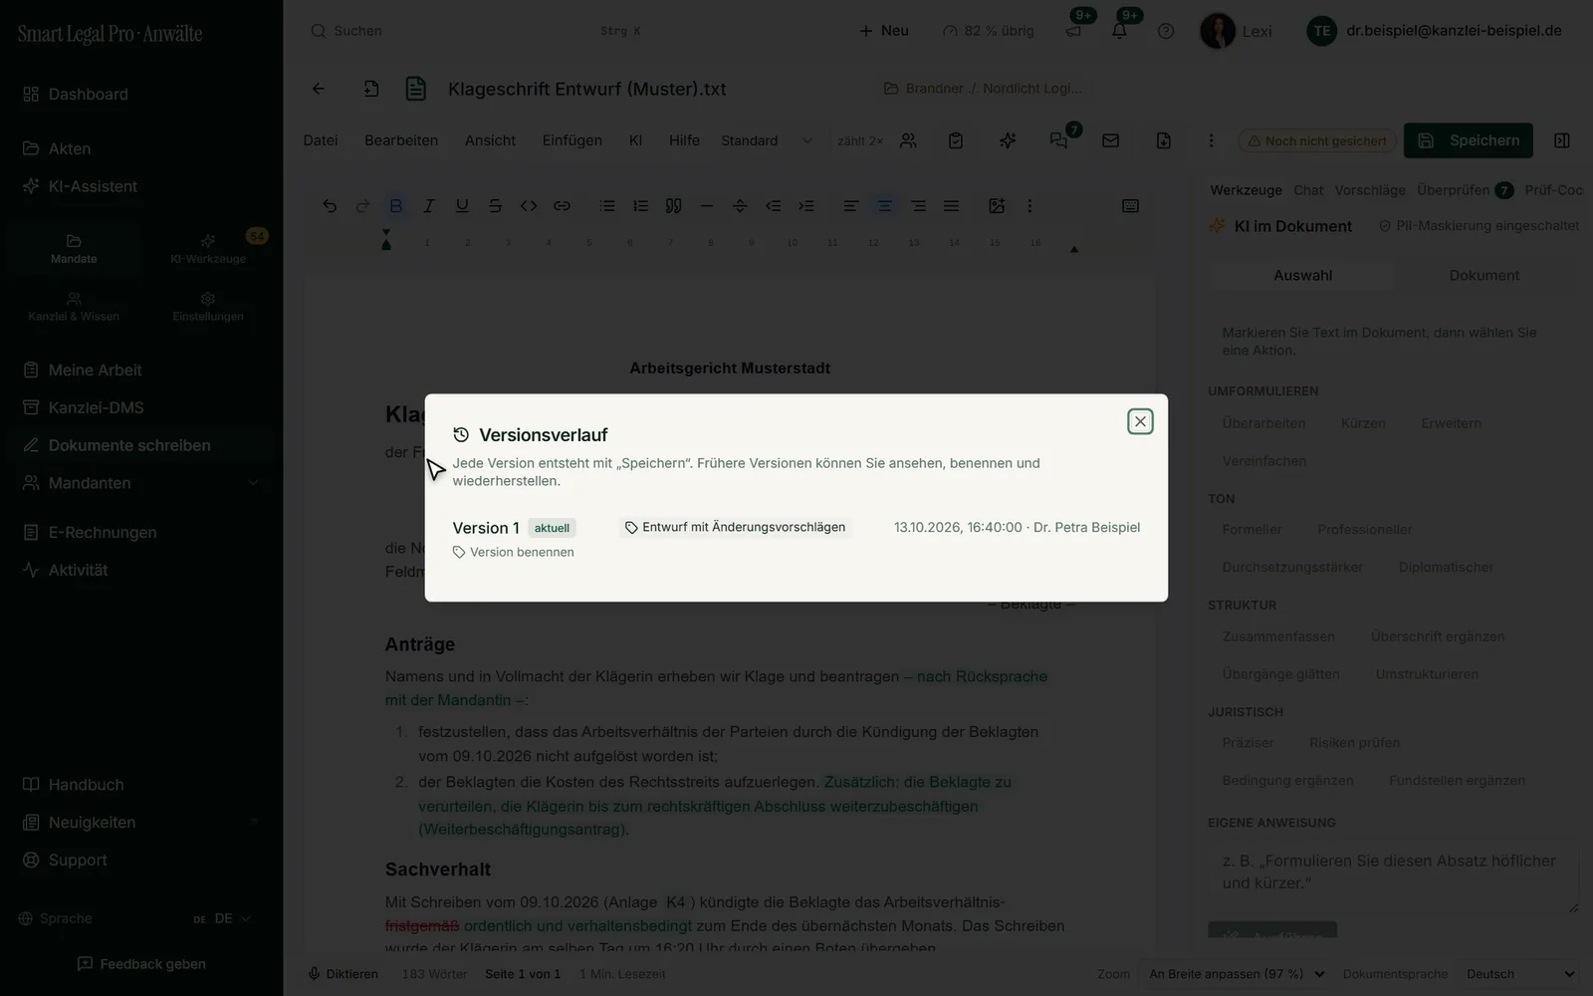Open the keyboard icon in the toolbar
This screenshot has width=1593, height=996.
(1130, 206)
